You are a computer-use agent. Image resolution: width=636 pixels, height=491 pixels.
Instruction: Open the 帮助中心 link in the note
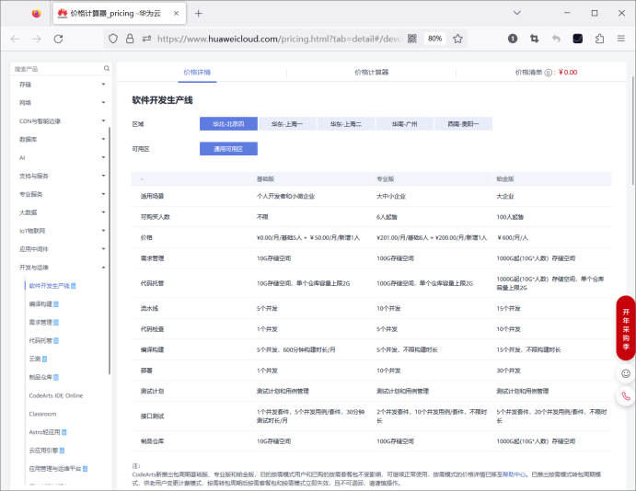[x=515, y=474]
